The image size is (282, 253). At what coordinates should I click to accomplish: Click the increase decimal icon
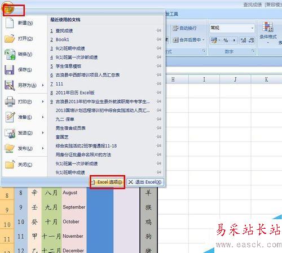pos(243,40)
